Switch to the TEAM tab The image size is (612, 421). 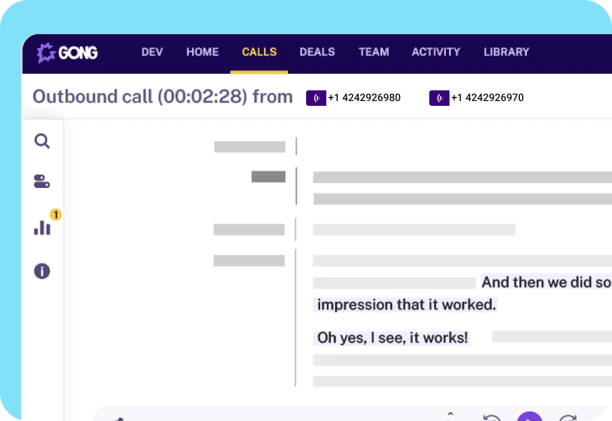tap(373, 52)
